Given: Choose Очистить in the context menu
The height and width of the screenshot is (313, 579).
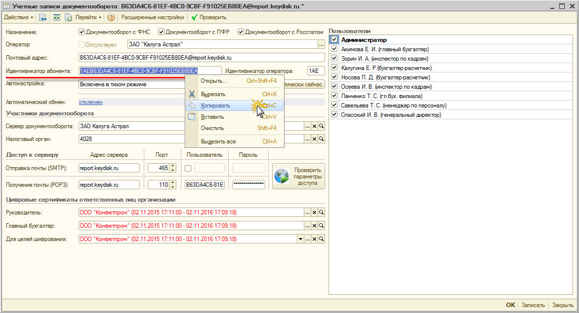Looking at the screenshot, I should pyautogui.click(x=235, y=128).
